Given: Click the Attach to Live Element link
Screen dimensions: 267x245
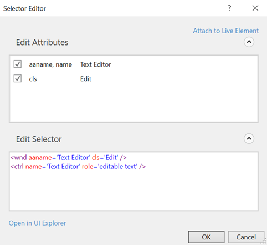Looking at the screenshot, I should (x=226, y=31).
